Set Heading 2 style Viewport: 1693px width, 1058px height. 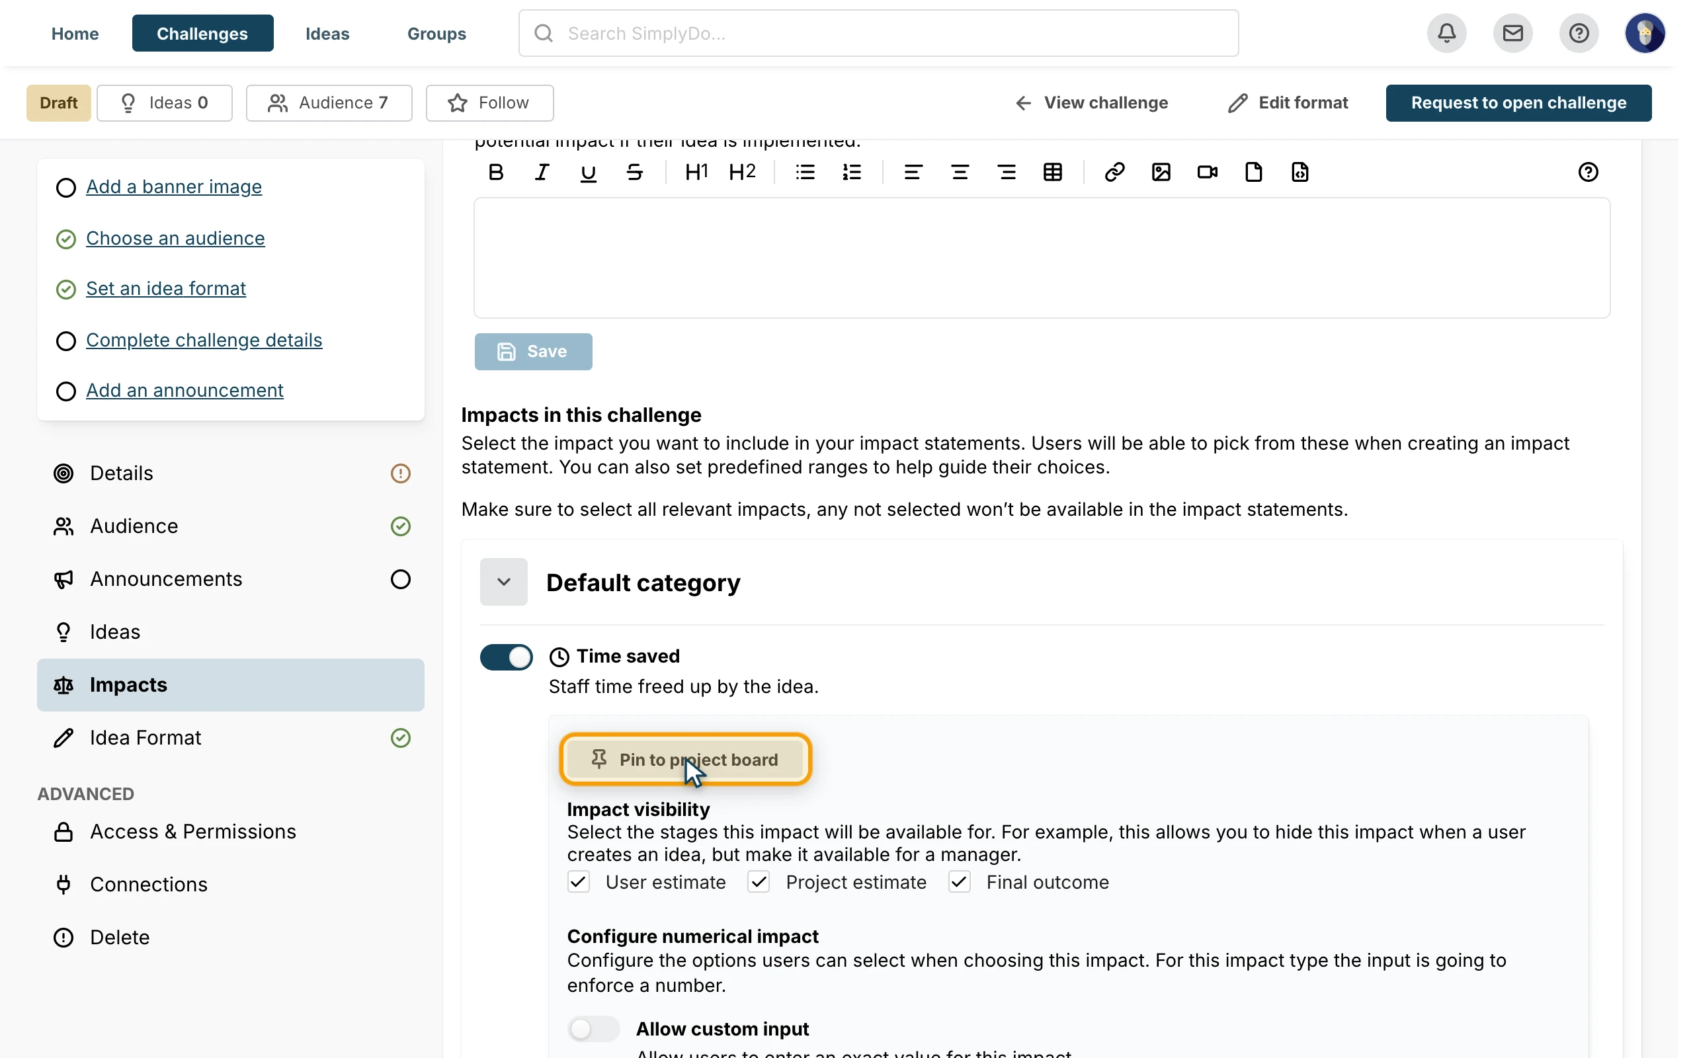pos(742,172)
